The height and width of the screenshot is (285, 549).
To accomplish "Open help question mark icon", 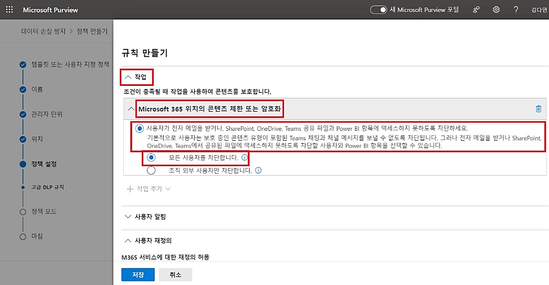I will tap(516, 10).
